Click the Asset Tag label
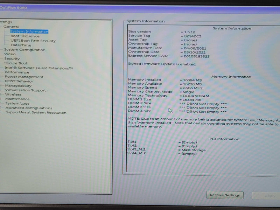This screenshot has height=210, width=280. pyautogui.click(x=137, y=40)
